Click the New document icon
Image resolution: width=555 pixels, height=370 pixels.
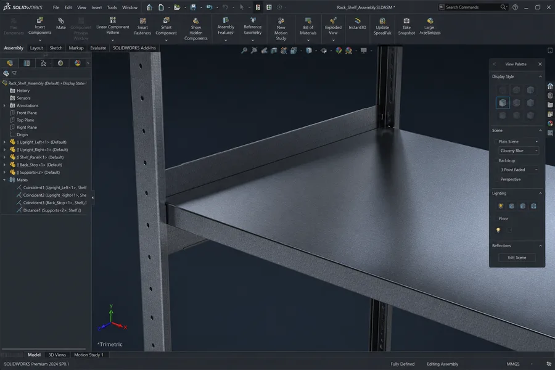coord(161,7)
